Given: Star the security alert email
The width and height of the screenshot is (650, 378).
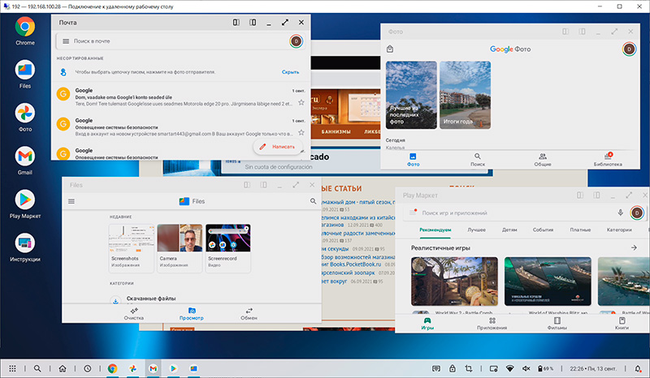Looking at the screenshot, I should click(301, 132).
